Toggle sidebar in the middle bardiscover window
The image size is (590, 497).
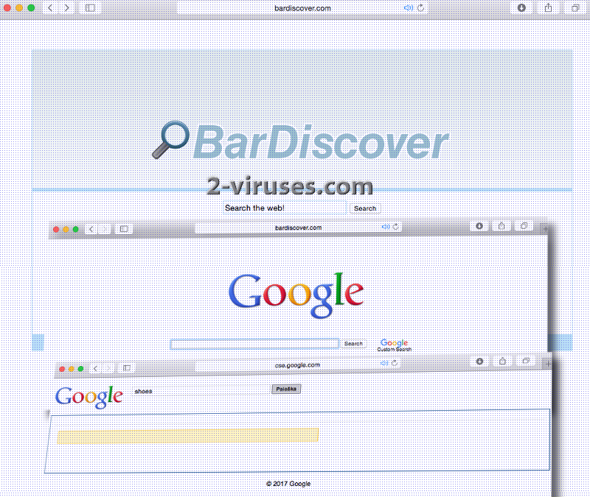[x=124, y=229]
